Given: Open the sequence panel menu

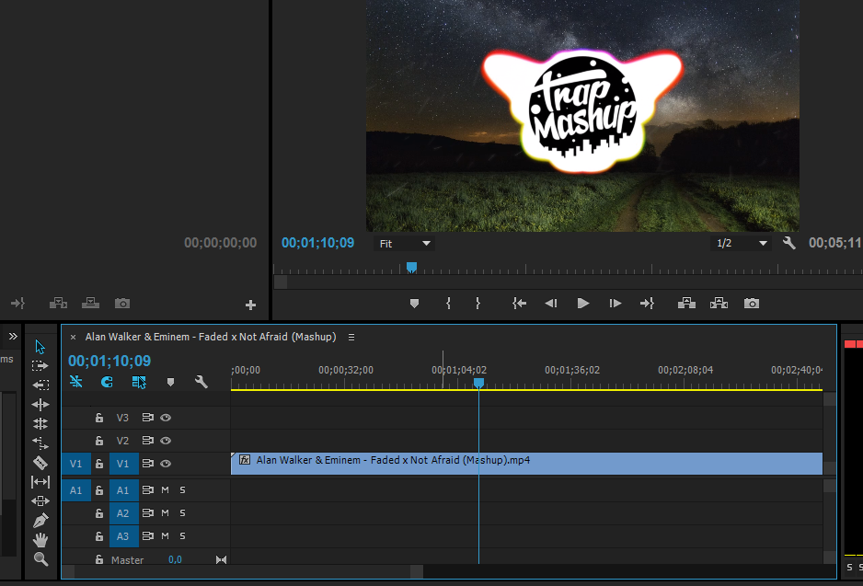Looking at the screenshot, I should click(351, 337).
